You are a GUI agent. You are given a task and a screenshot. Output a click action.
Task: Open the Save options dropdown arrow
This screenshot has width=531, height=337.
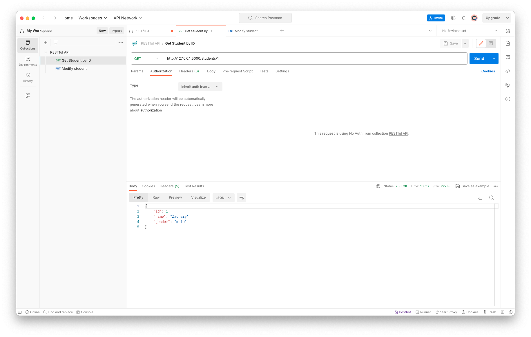click(x=465, y=43)
